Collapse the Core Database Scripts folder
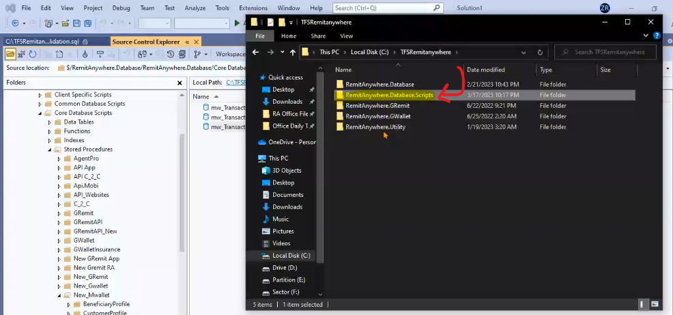 click(40, 113)
